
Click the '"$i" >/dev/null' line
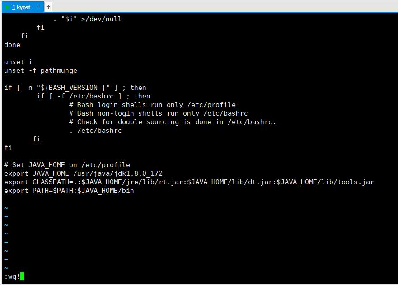88,19
